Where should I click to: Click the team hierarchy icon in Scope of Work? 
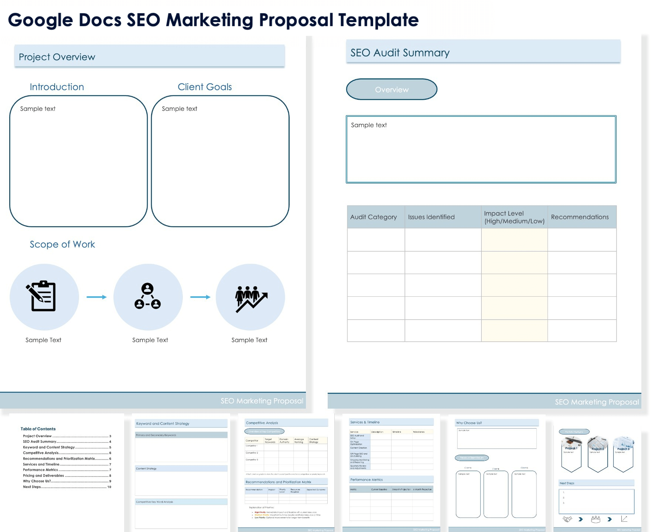click(147, 296)
